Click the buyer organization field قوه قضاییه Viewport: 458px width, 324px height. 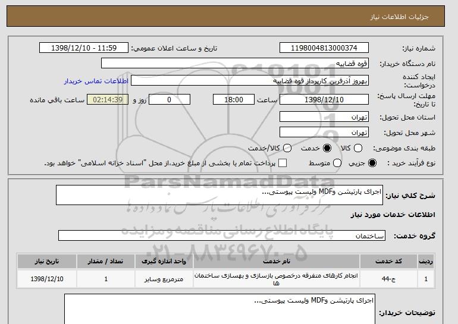(x=235, y=64)
